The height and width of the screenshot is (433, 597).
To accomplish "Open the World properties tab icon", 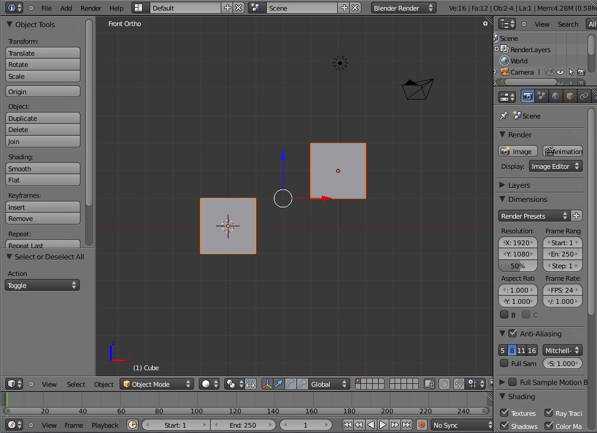I will coord(556,96).
